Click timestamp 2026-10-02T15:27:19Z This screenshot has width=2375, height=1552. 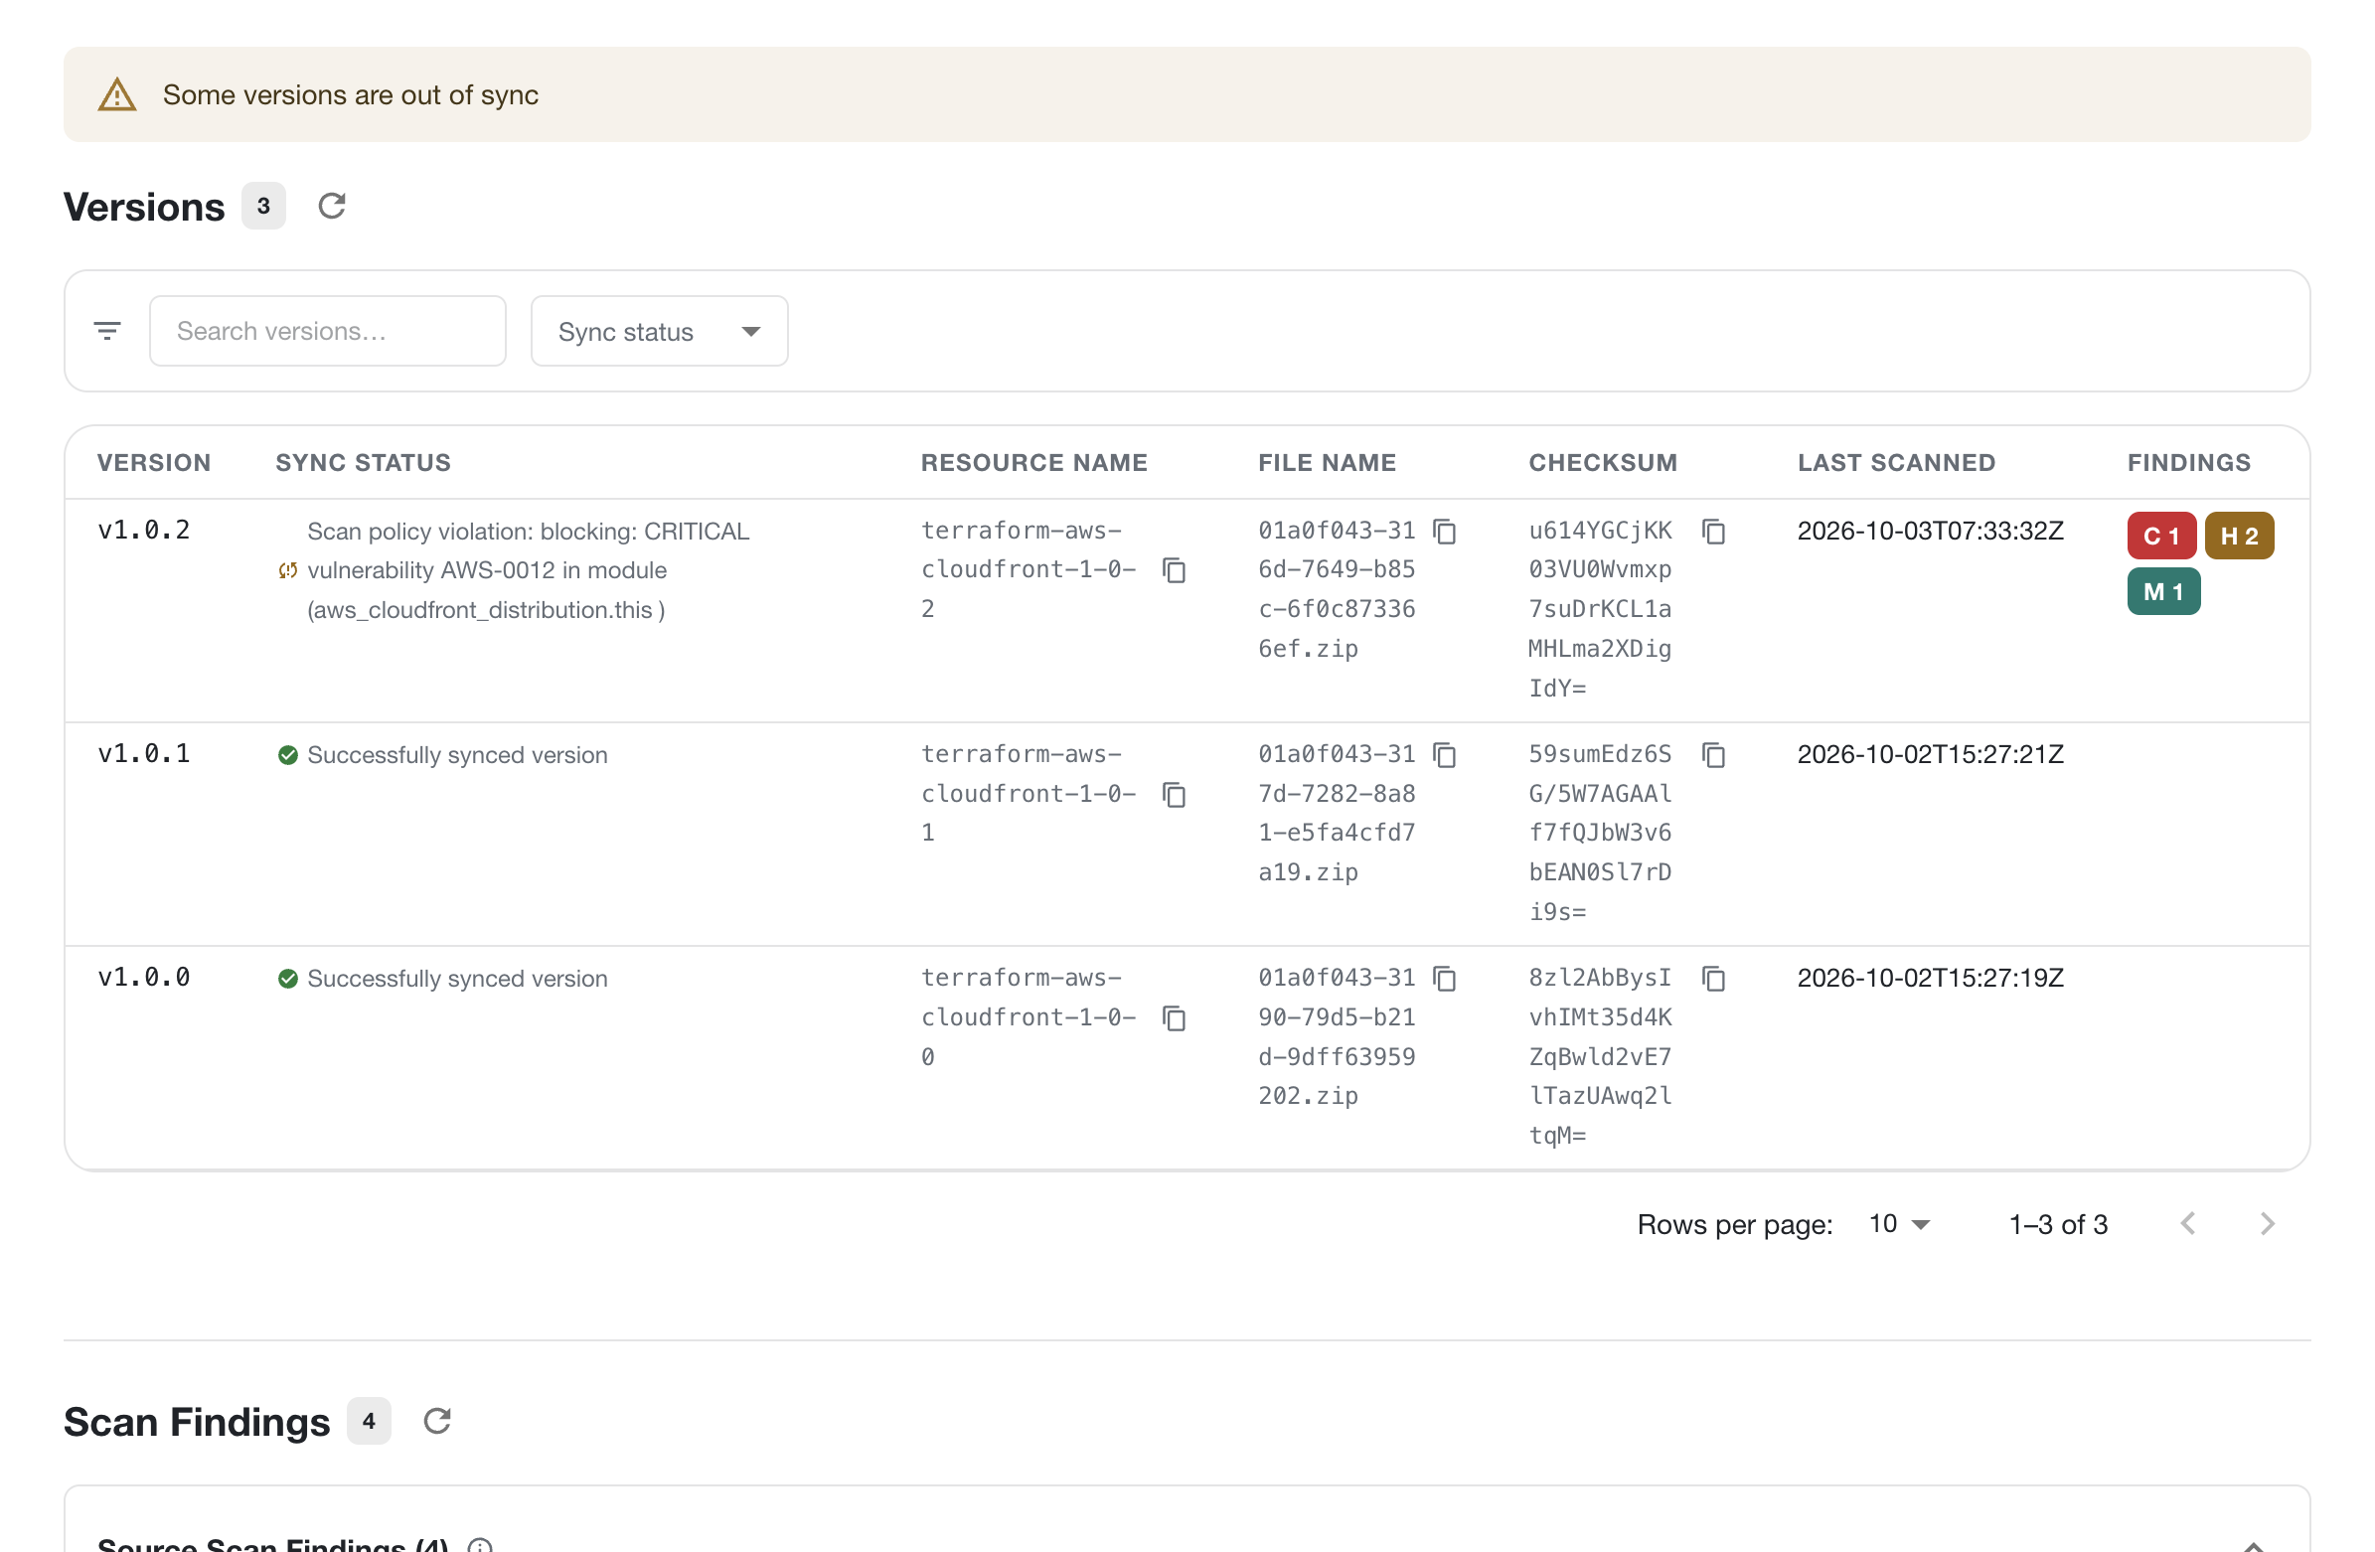coord(1930,978)
